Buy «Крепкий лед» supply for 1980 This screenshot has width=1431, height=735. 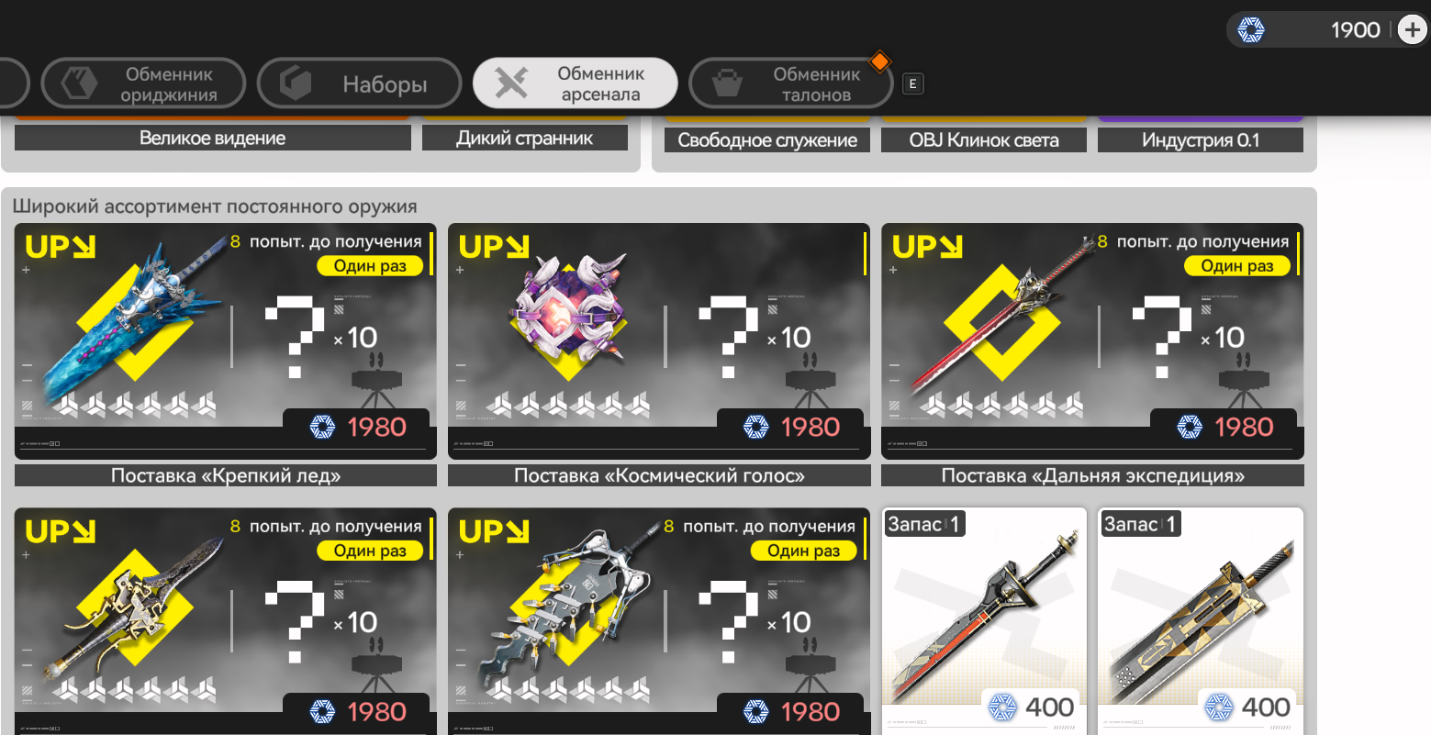(357, 427)
